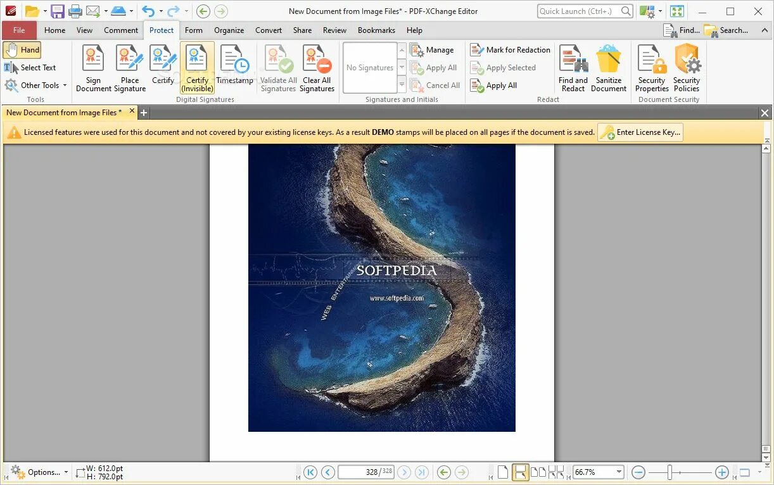Open the folder icon in quick access toolbar
Image resolution: width=774 pixels, height=485 pixels.
32,11
